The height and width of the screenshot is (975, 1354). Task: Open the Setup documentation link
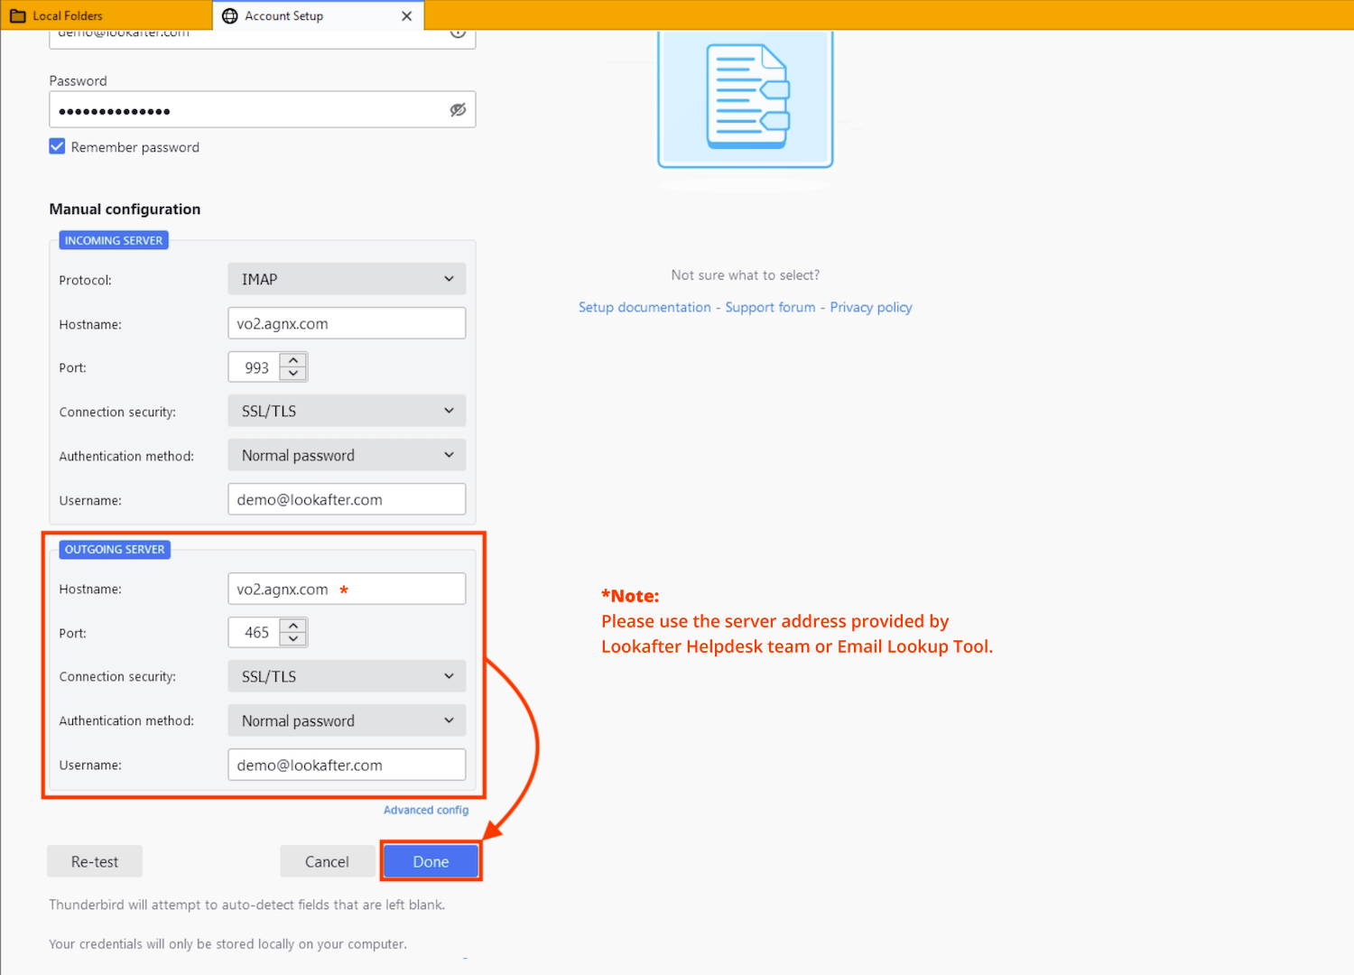tap(645, 307)
